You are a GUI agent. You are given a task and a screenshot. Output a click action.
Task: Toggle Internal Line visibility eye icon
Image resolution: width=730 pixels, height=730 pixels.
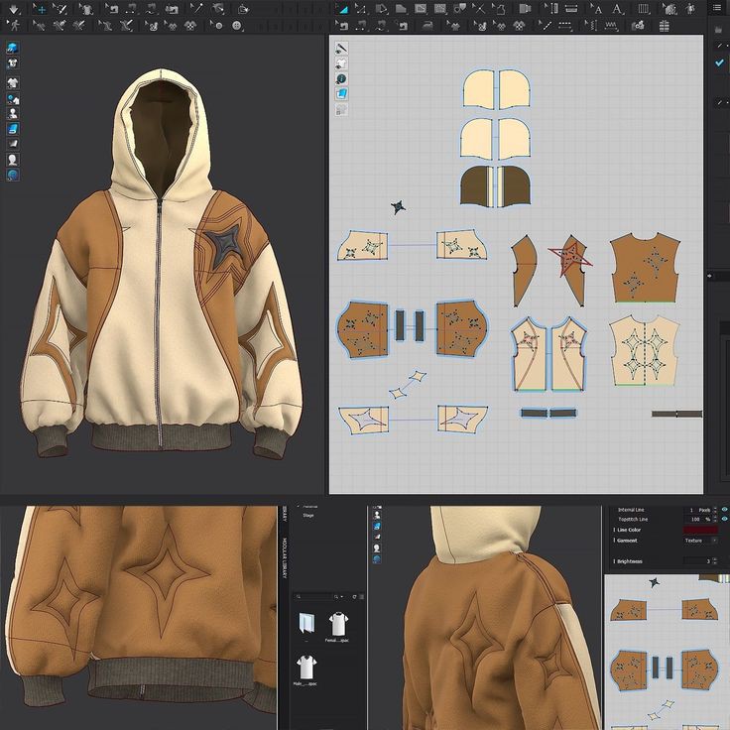pos(724,510)
